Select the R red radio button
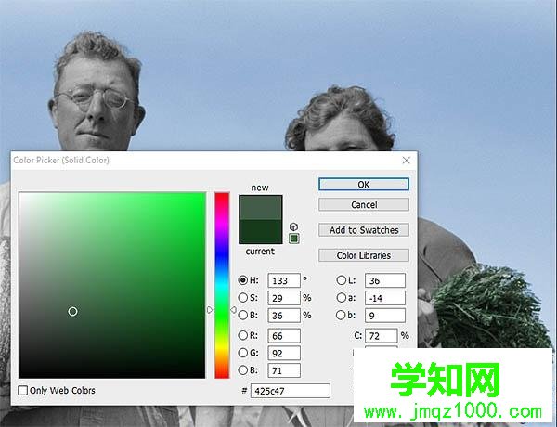The image size is (557, 427). (x=243, y=335)
